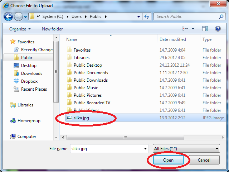Image resolution: width=229 pixels, height=172 pixels.
Task: Click the change view icon
Action: [185, 29]
